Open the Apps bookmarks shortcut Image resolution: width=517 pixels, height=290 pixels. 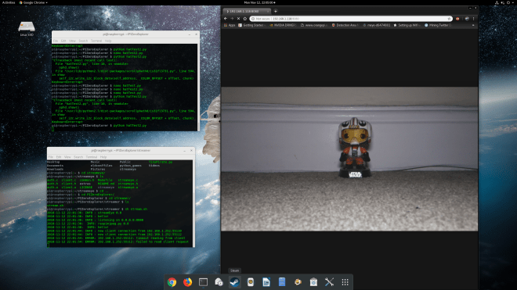[x=230, y=25]
